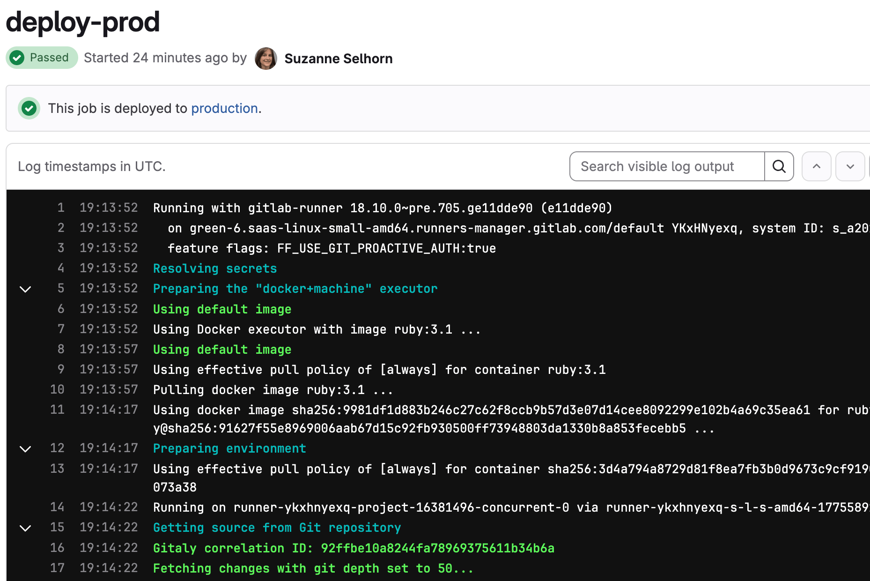Jump to previous search result arrow
870x581 pixels.
pos(816,166)
